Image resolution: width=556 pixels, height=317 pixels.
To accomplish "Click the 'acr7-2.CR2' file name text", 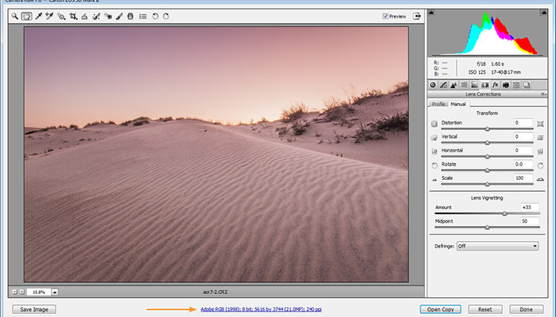I will pyautogui.click(x=215, y=292).
